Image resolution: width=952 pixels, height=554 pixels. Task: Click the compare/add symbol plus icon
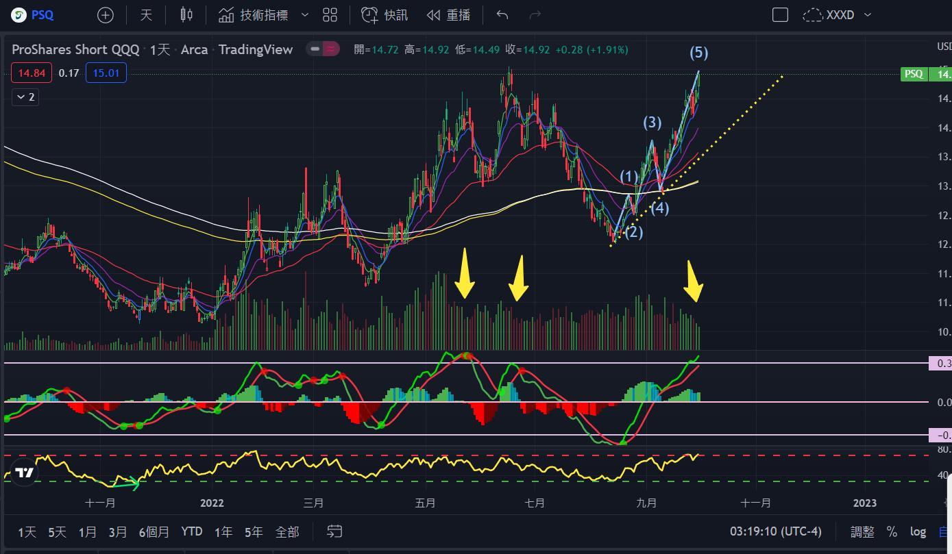105,15
